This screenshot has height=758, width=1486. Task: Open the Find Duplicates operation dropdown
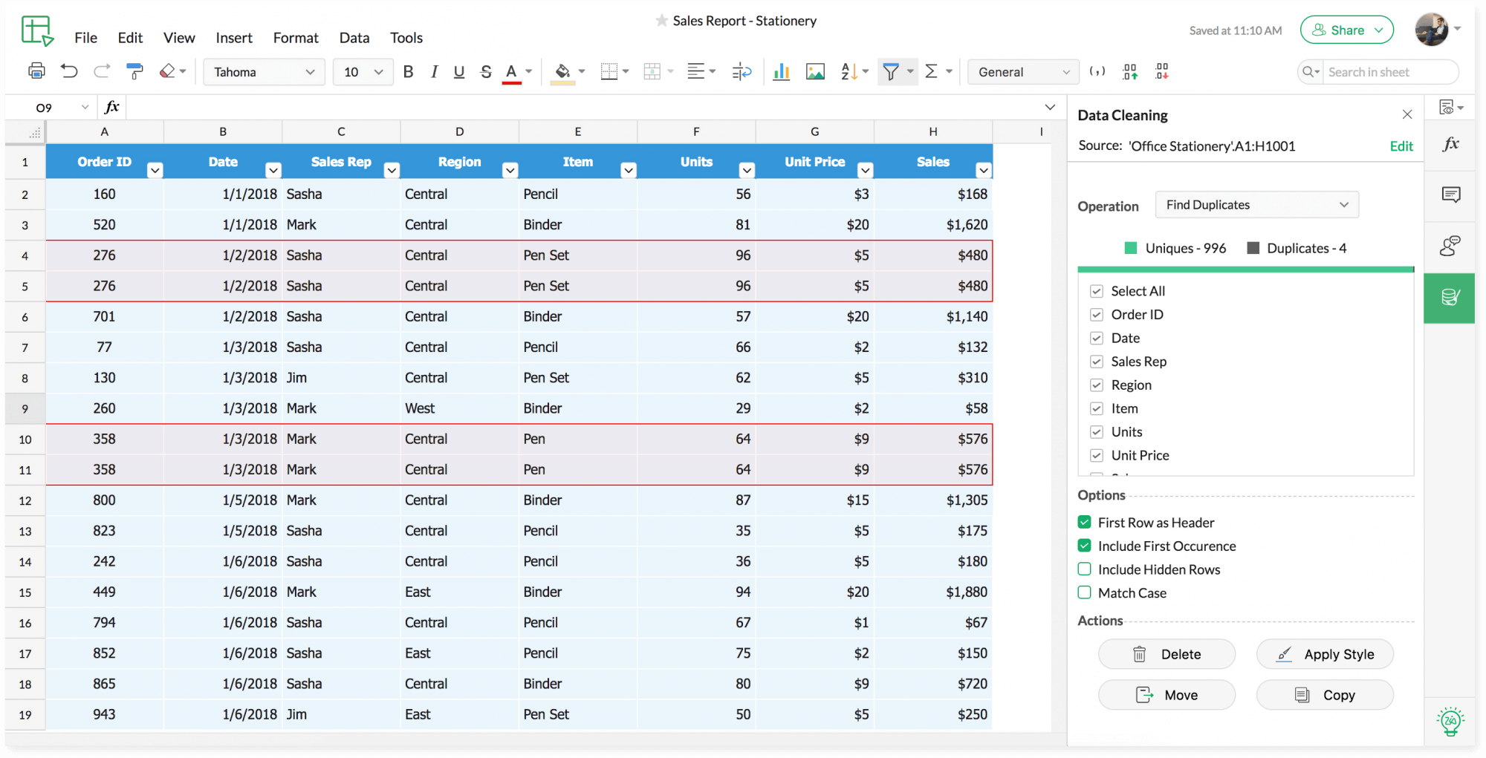click(x=1256, y=204)
